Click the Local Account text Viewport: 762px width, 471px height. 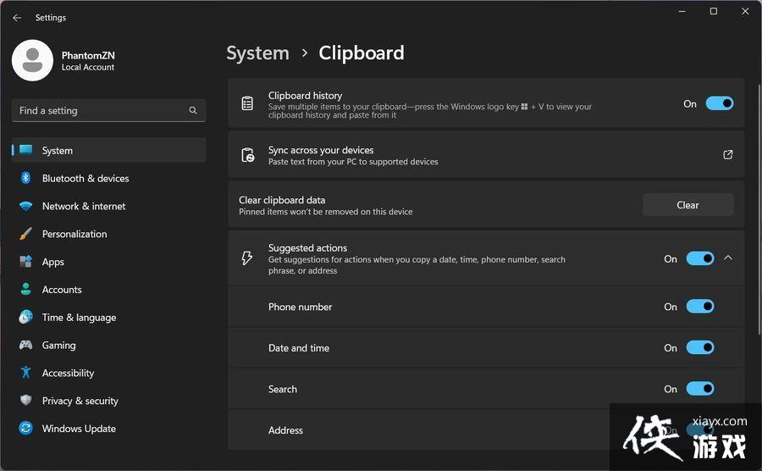(88, 67)
